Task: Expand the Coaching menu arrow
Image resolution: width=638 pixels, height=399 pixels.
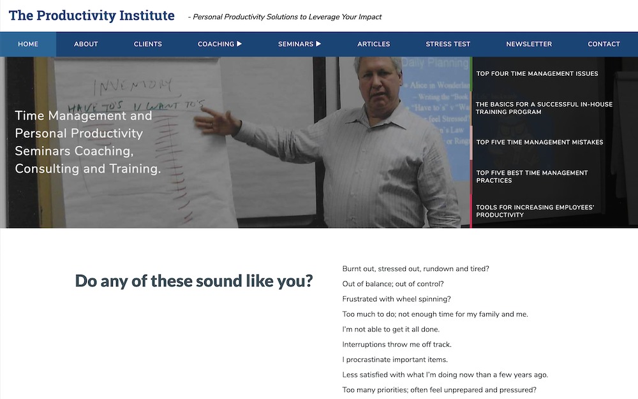Action: (x=239, y=44)
